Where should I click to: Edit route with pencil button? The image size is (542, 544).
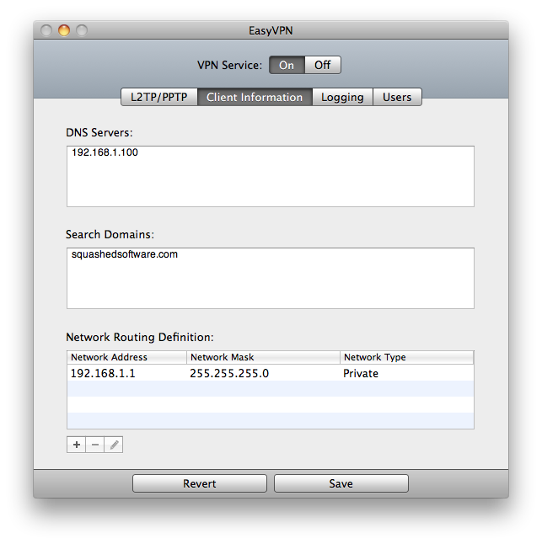114,445
